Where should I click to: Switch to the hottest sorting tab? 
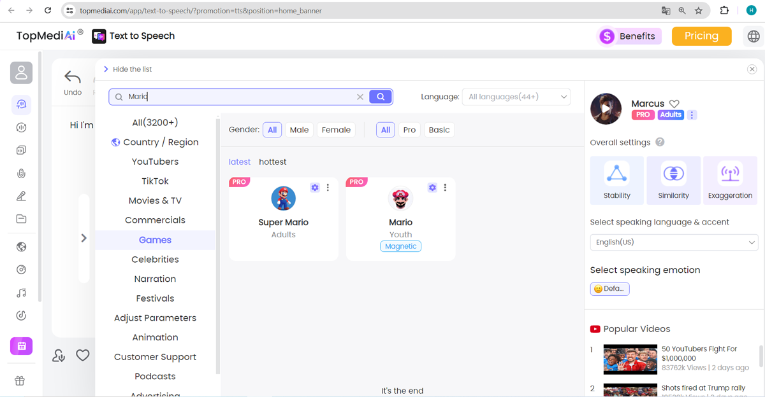point(273,162)
